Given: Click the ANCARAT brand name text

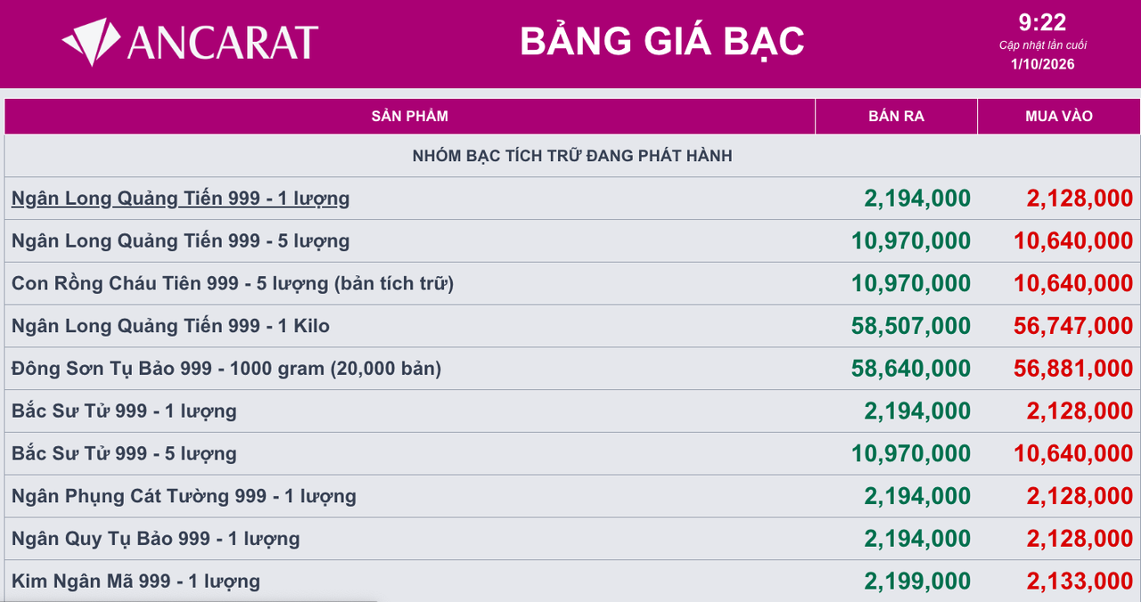Looking at the screenshot, I should coord(223,43).
